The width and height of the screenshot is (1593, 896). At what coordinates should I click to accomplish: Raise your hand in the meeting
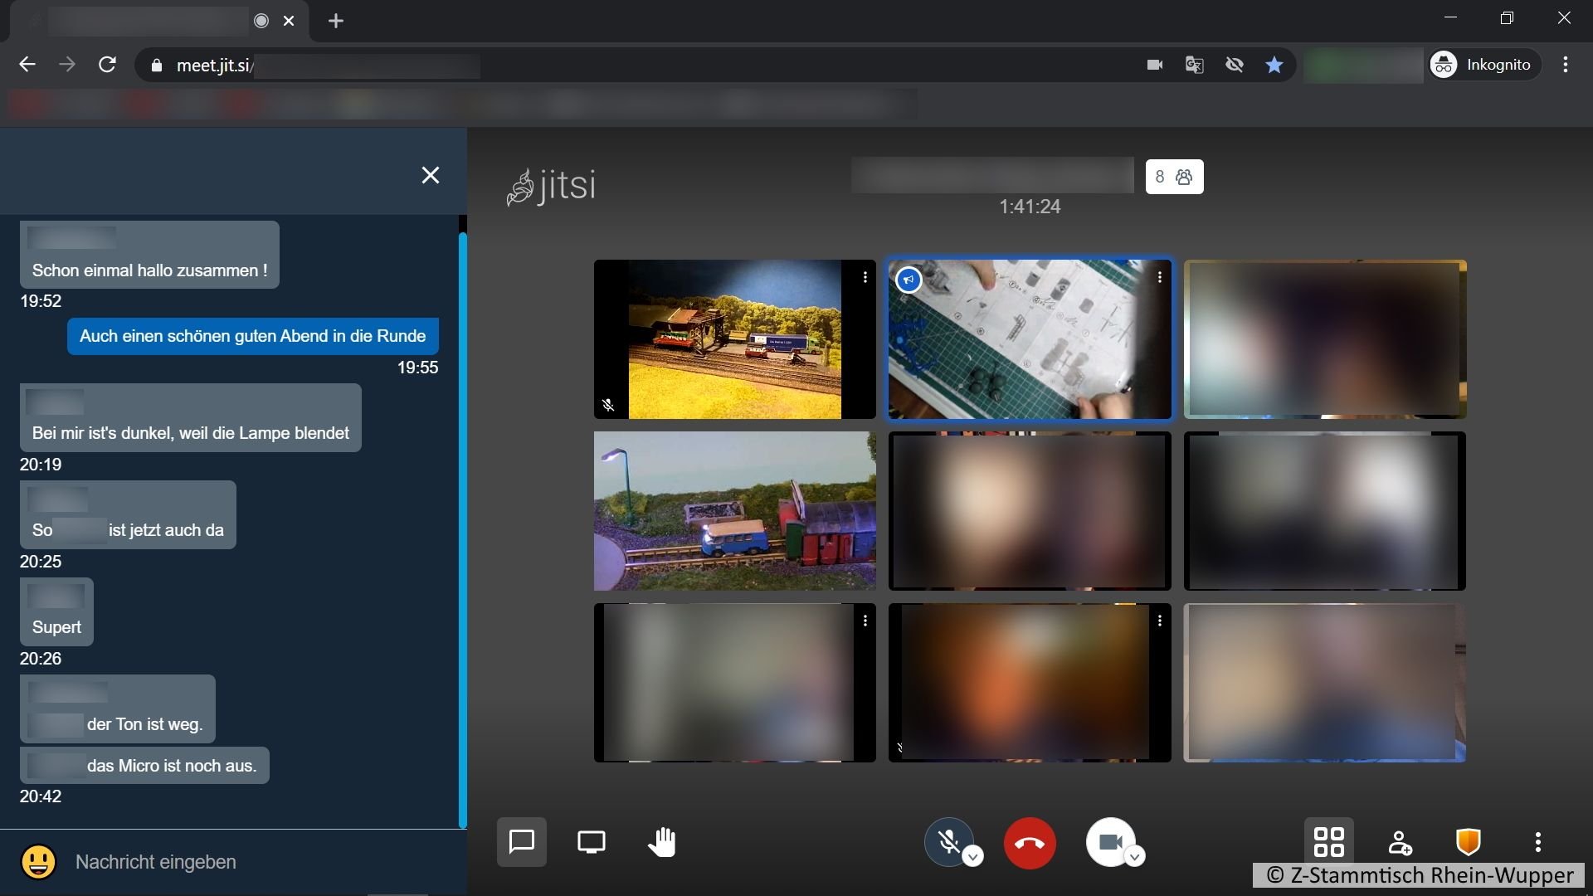pyautogui.click(x=661, y=842)
